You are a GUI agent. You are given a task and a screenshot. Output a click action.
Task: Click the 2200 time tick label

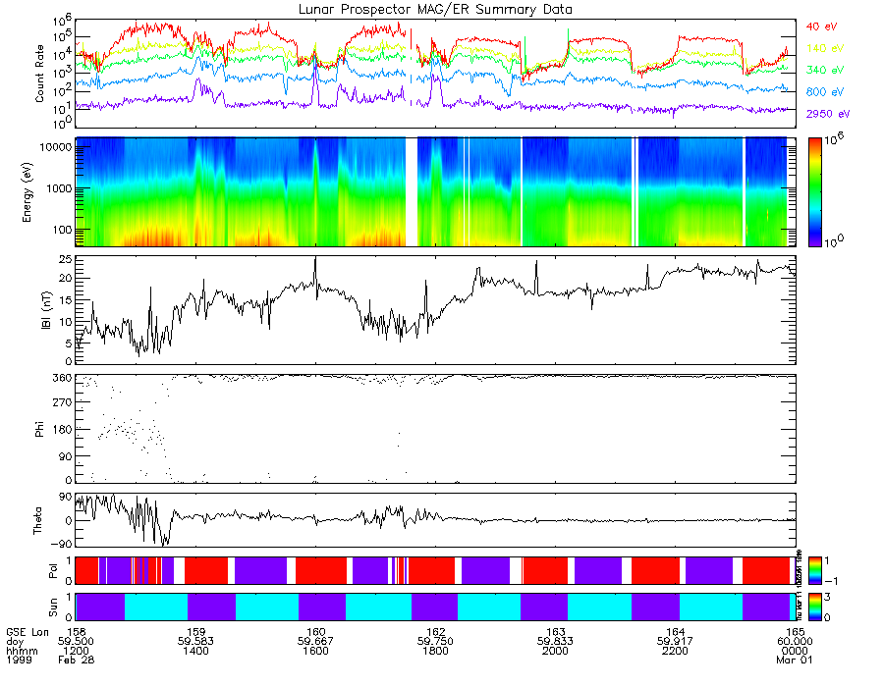(675, 651)
